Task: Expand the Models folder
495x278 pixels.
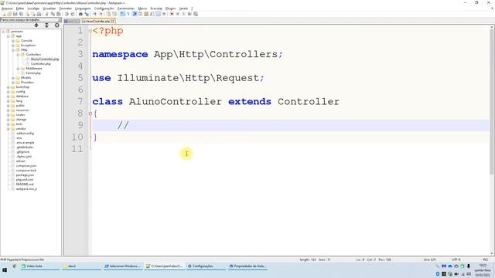Action: tap(13, 78)
